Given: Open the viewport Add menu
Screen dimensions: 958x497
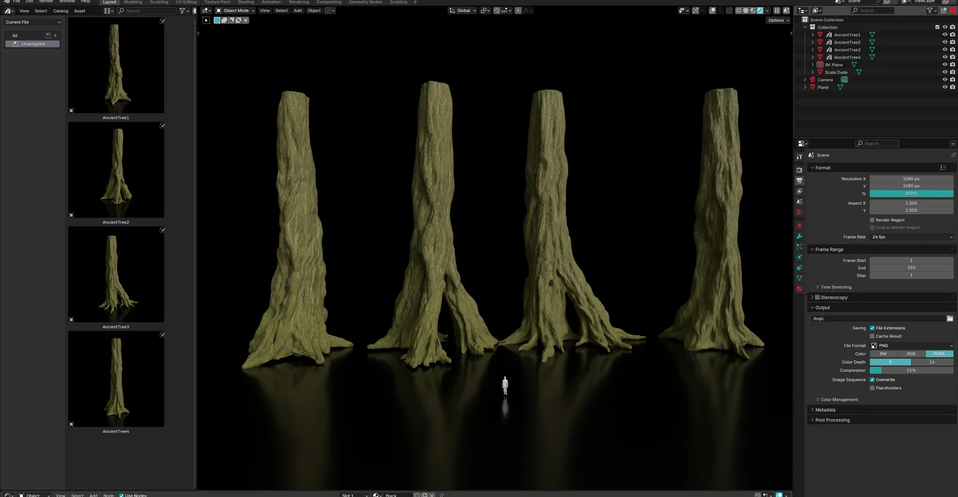Looking at the screenshot, I should tap(298, 10).
